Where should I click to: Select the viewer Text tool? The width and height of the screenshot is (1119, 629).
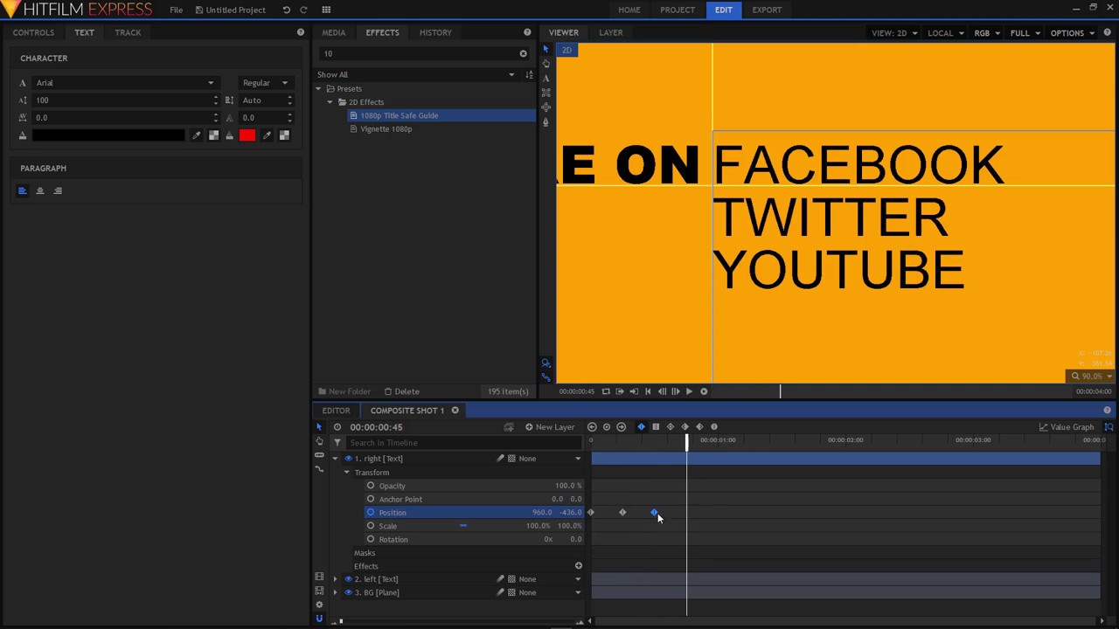(546, 78)
